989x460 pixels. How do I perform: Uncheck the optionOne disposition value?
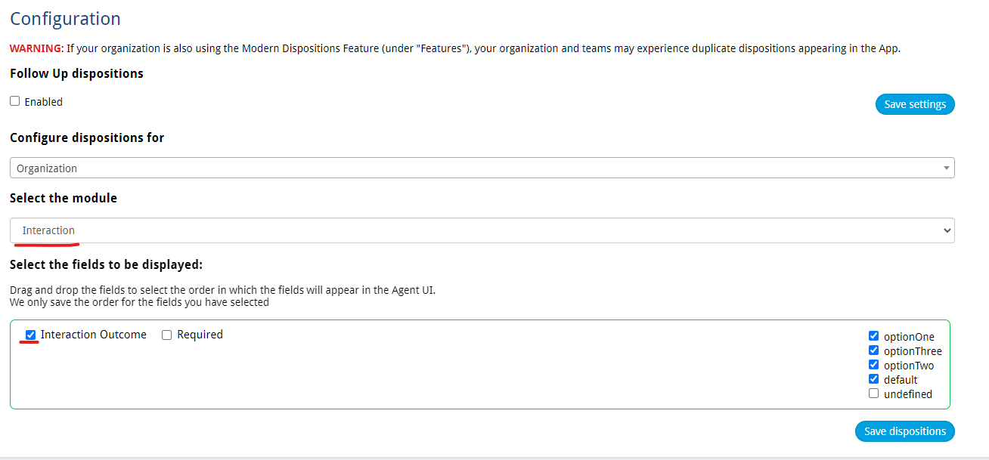[873, 335]
